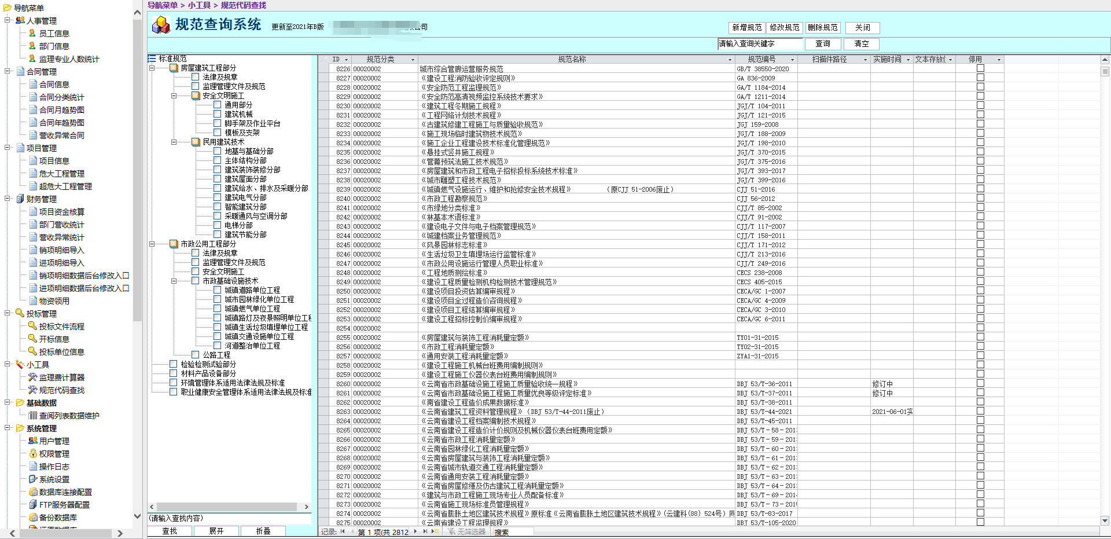Check the 通用部分 checkbox
1111x539 pixels.
pyautogui.click(x=218, y=105)
